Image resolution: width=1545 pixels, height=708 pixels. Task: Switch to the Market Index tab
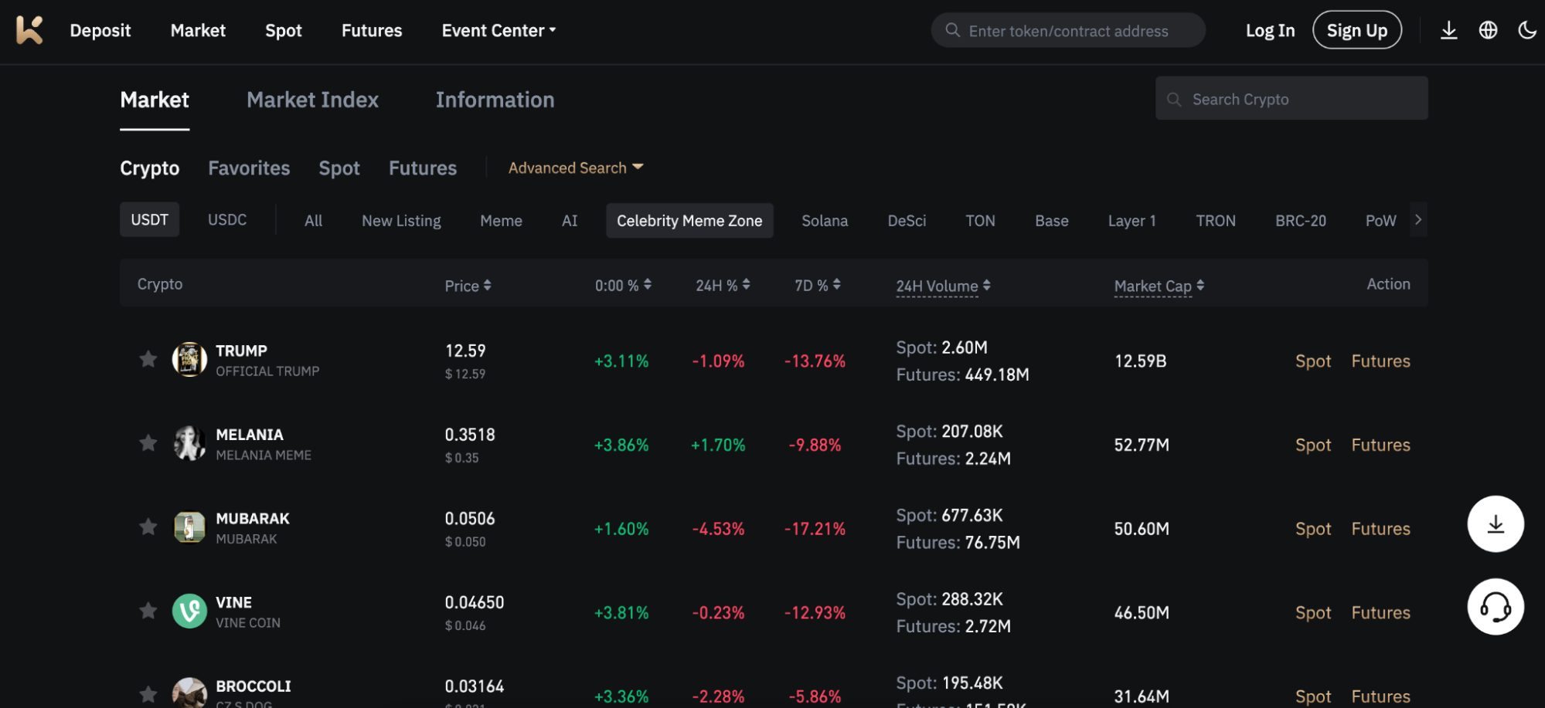tap(312, 100)
